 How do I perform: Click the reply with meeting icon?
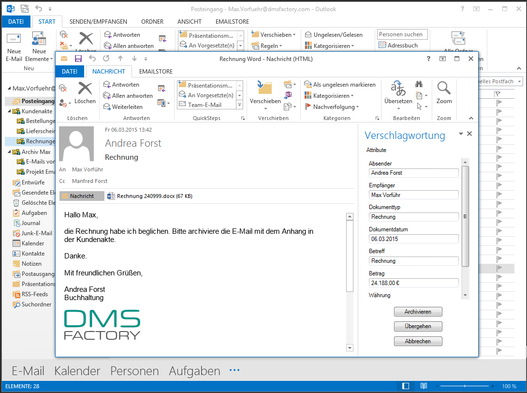pyautogui.click(x=161, y=89)
